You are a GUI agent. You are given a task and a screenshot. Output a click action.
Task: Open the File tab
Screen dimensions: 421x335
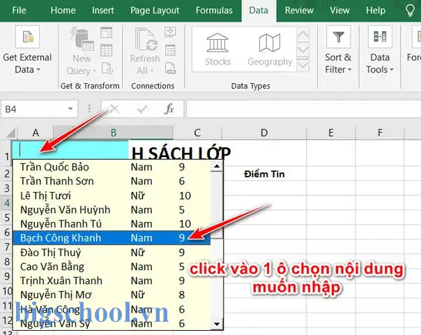[x=19, y=10]
